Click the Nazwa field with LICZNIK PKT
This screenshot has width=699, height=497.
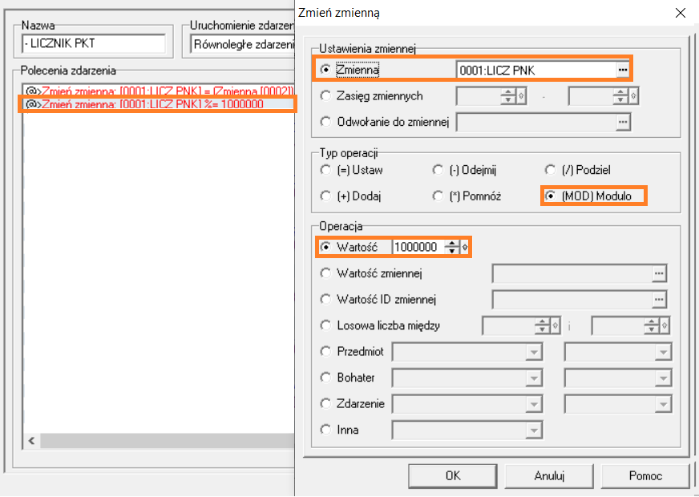pyautogui.click(x=94, y=44)
